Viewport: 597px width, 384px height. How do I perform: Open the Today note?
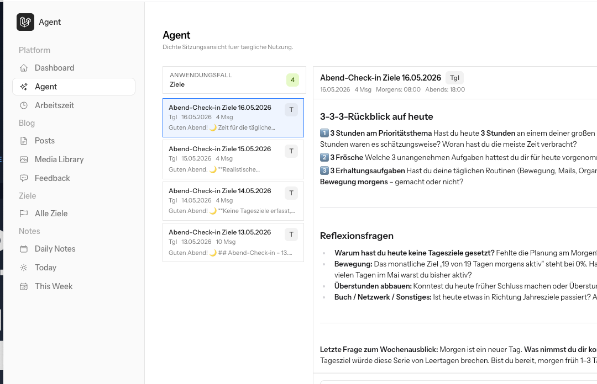coord(74,268)
